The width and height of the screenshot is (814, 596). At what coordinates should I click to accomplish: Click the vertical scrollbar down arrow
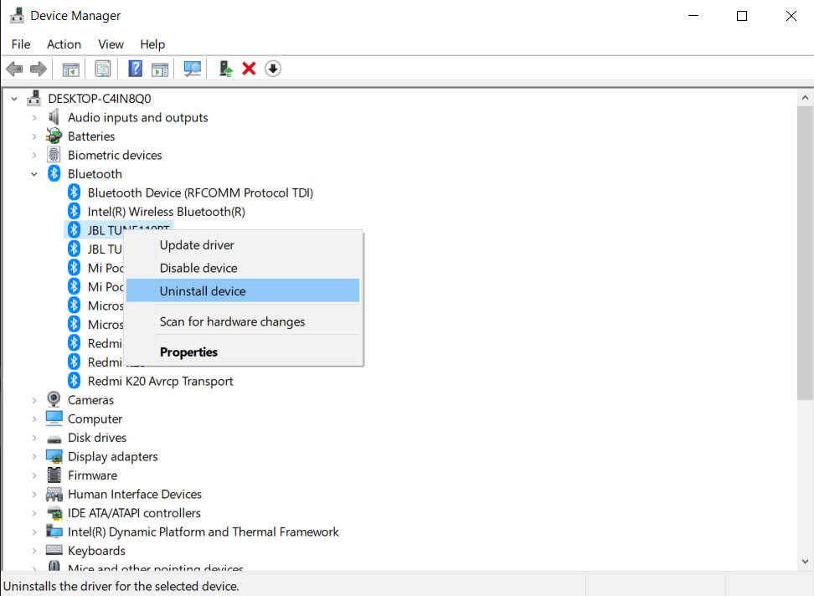(x=805, y=562)
